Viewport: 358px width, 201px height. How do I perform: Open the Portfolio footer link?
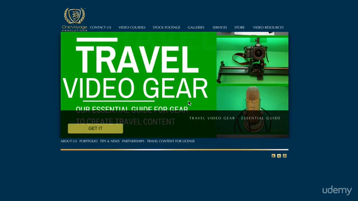pos(88,141)
